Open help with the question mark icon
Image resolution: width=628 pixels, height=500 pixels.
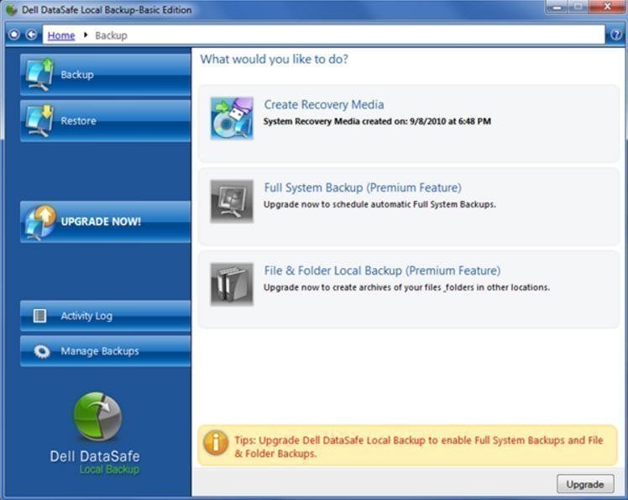point(616,35)
